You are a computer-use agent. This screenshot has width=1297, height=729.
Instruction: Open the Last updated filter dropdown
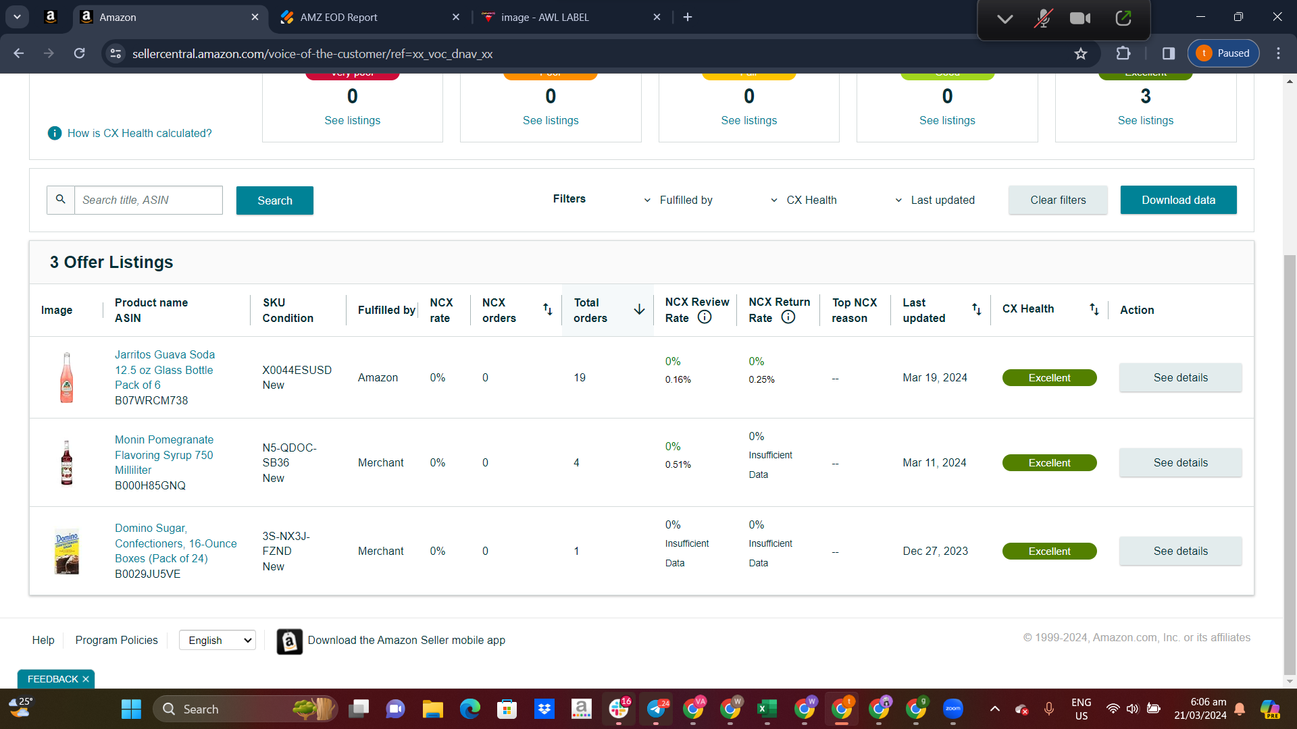(935, 200)
